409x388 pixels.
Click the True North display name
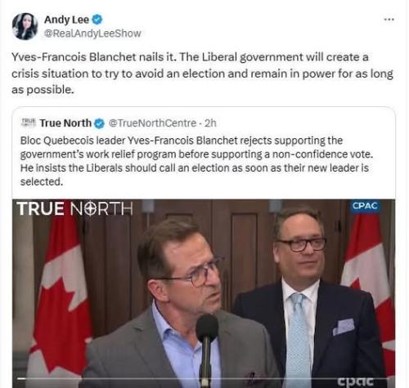(x=65, y=123)
